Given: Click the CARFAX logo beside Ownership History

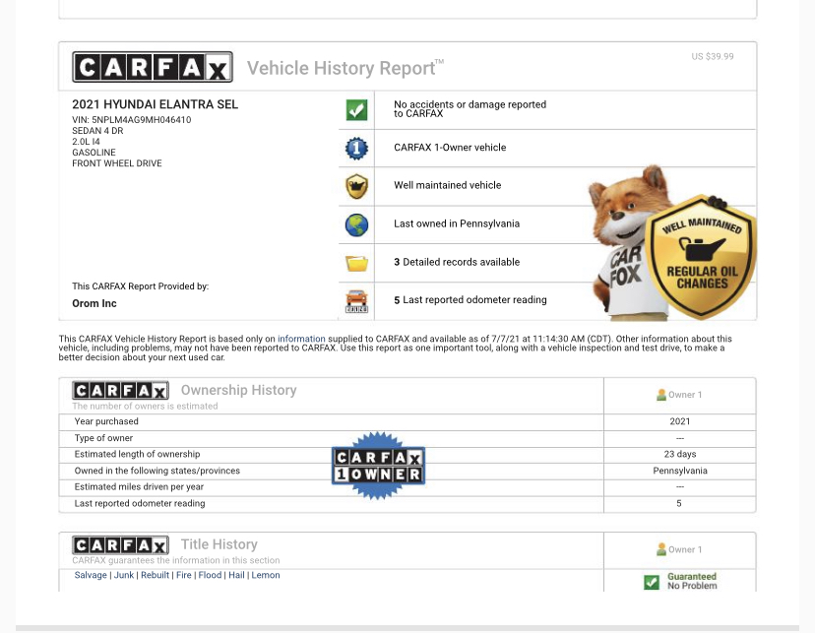Looking at the screenshot, I should 121,390.
